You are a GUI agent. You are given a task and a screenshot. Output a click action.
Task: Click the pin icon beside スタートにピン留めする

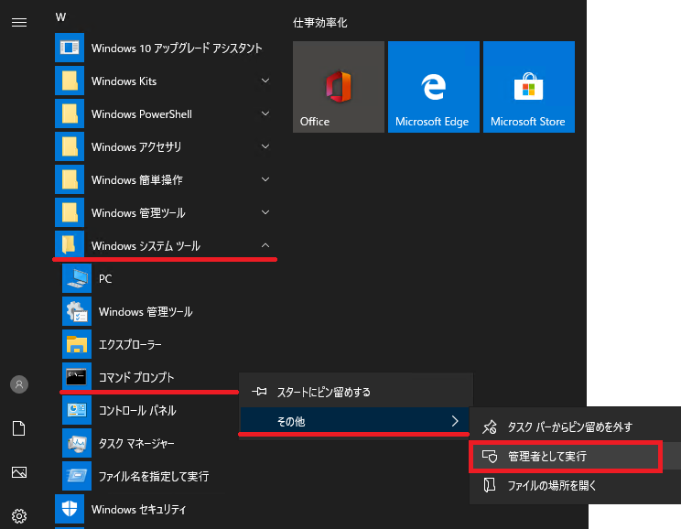tap(259, 392)
